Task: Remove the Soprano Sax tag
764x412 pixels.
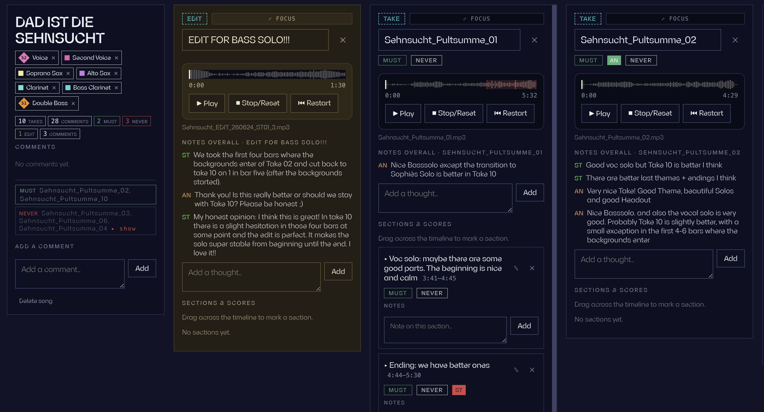Action: pos(68,74)
